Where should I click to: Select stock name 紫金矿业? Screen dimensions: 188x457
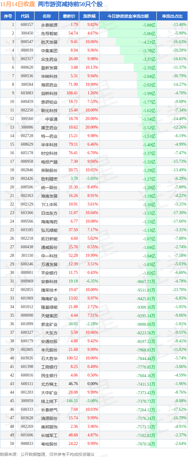click(49, 324)
